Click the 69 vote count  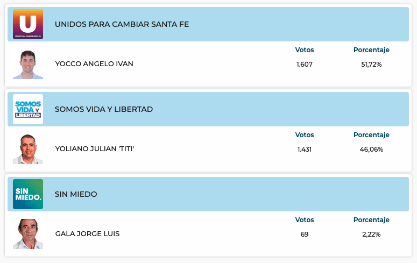(x=305, y=234)
